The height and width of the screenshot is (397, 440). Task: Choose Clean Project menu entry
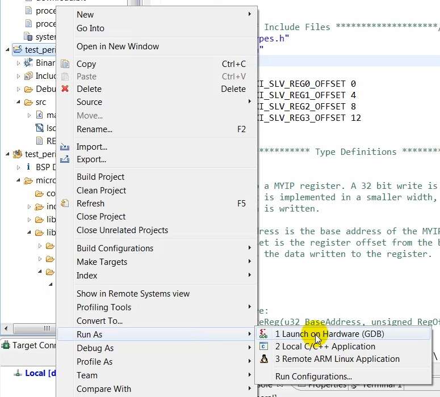[101, 191]
